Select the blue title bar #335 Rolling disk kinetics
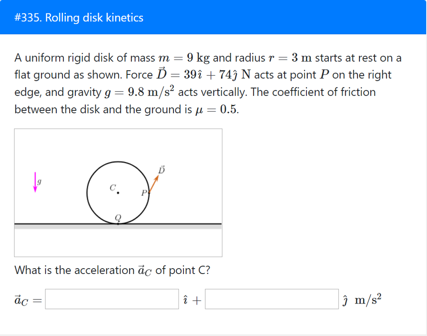Screen dimensions: 427x336 click(x=213, y=17)
